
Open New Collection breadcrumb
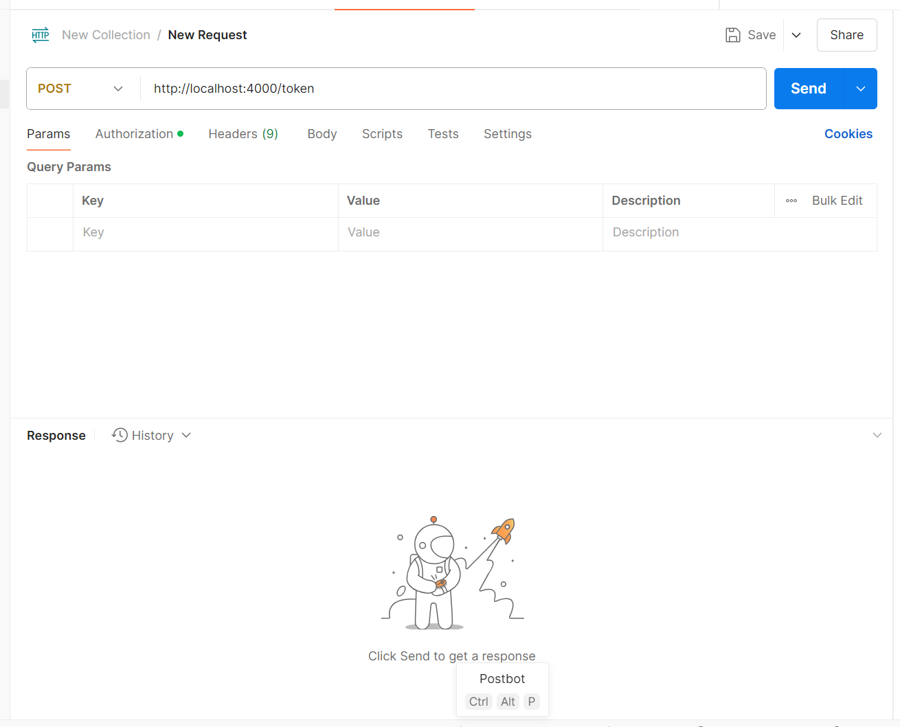point(106,35)
